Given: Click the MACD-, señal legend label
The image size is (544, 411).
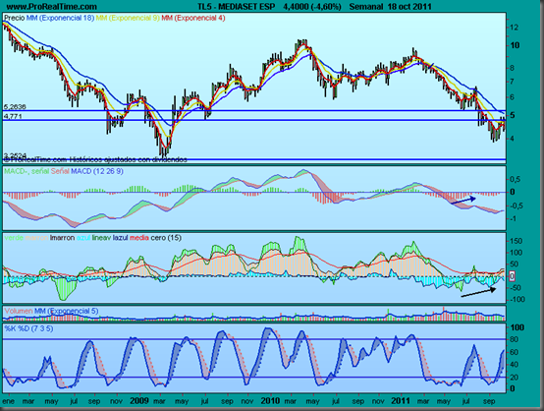Looking at the screenshot, I should click(27, 171).
